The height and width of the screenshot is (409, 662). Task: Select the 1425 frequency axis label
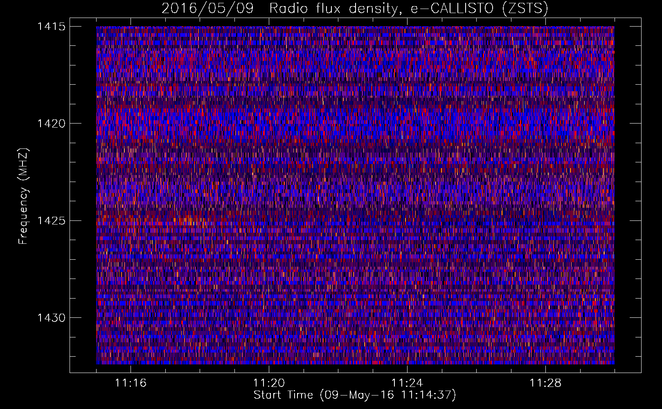[x=51, y=221]
